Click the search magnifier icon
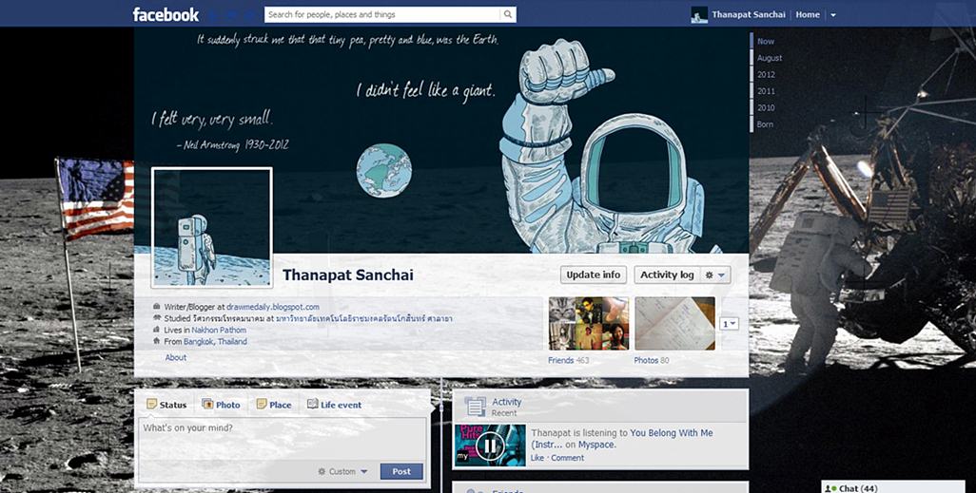 point(508,14)
